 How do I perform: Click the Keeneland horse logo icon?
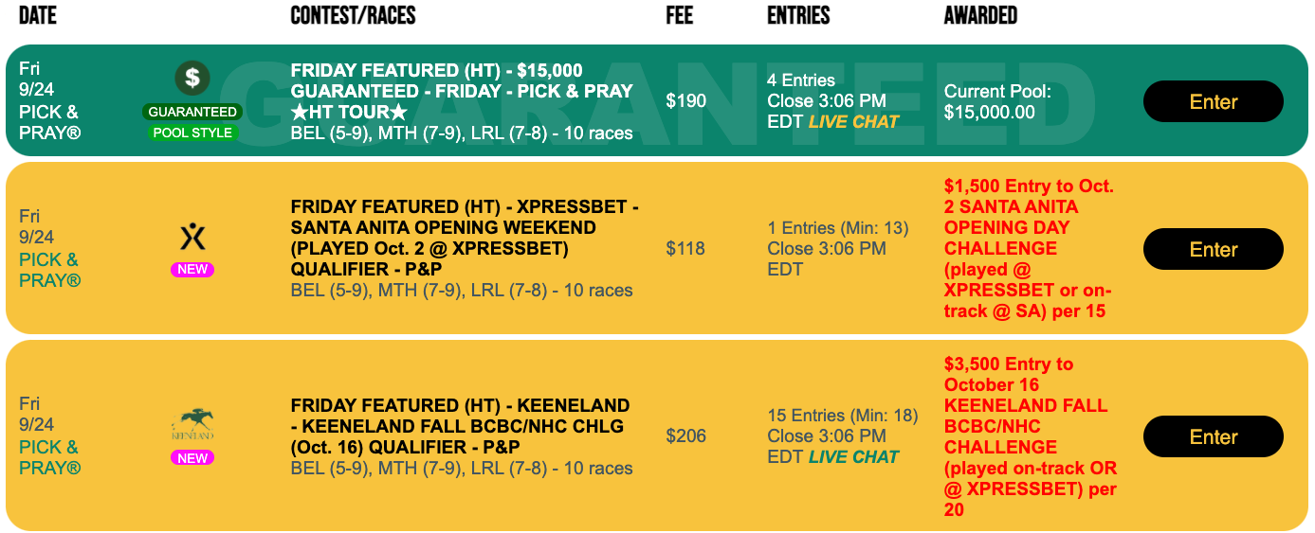[192, 424]
